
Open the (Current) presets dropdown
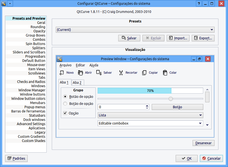tap(135, 30)
